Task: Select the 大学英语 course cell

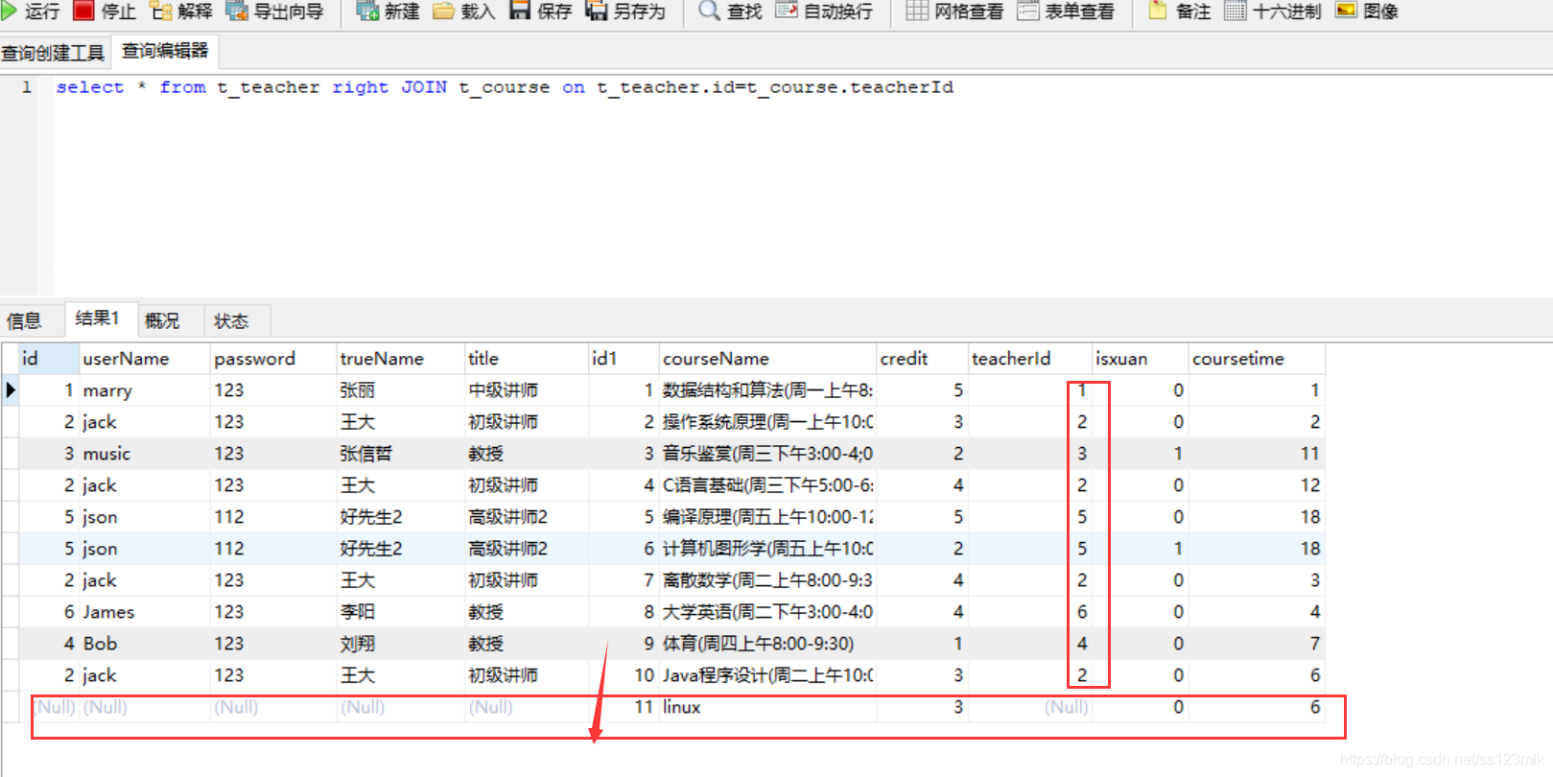Action: click(x=767, y=612)
